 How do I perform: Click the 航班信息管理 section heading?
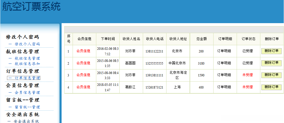coord(23,52)
